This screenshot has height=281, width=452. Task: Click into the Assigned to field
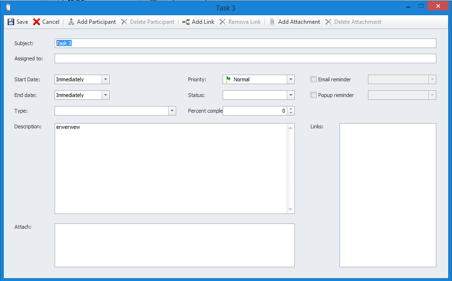tap(245, 59)
